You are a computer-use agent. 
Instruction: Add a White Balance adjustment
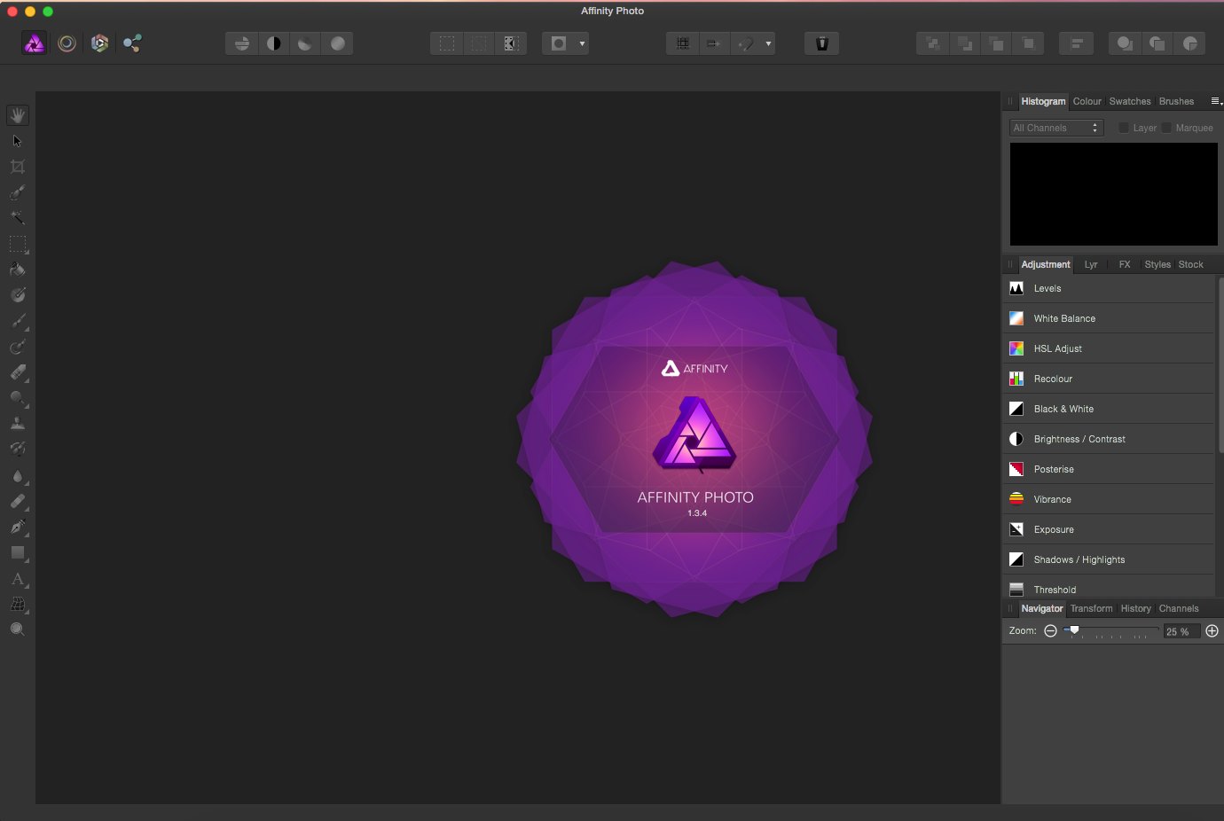coord(1109,318)
